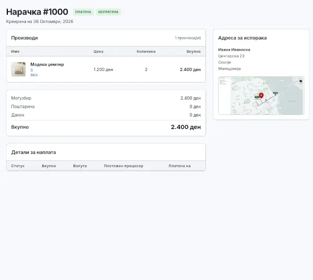313x280 pixels.
Task: Click the Меѓузбир label
Action: coord(21,98)
